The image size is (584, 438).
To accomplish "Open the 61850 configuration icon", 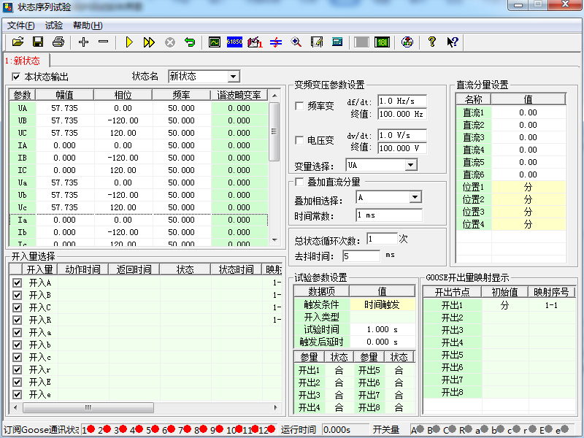I will pyautogui.click(x=234, y=42).
